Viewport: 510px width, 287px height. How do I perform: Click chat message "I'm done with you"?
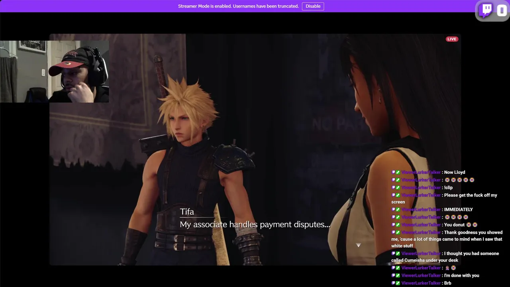[x=461, y=275]
